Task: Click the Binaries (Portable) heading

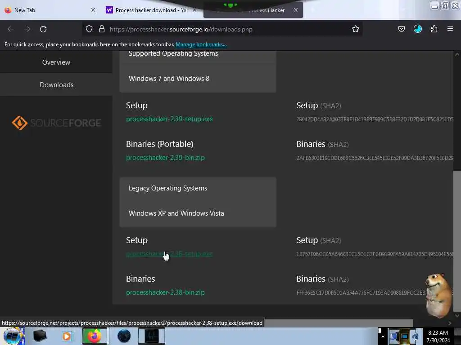Action: pyautogui.click(x=160, y=144)
